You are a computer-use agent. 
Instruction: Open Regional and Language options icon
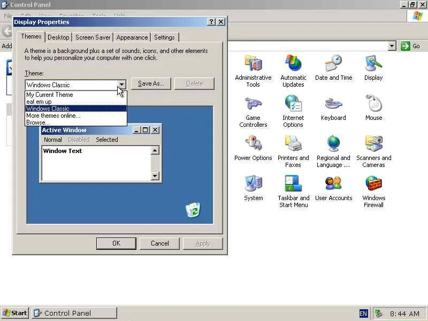tap(333, 151)
